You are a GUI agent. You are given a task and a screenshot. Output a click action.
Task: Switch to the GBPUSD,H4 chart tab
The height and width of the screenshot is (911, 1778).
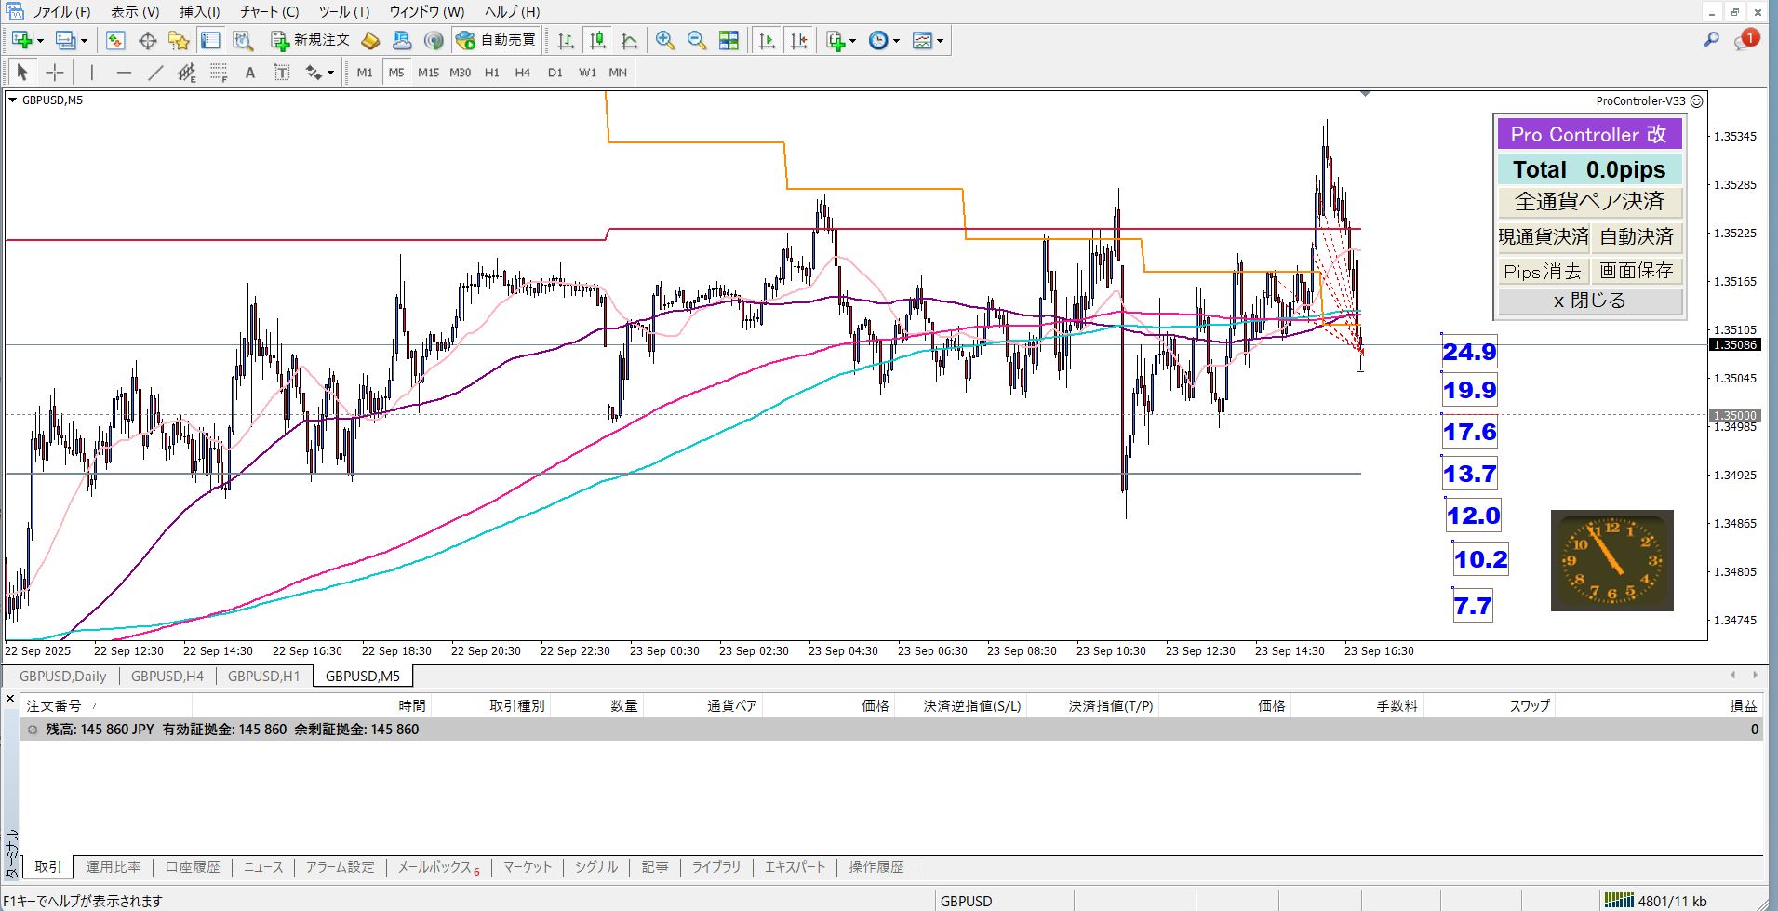[167, 677]
